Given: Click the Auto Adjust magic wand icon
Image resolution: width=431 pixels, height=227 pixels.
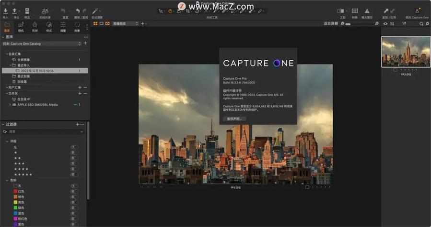Looking at the screenshot, I should point(95,11).
